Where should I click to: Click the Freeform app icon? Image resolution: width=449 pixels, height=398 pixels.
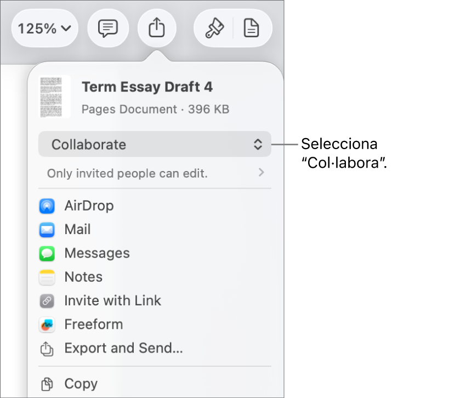[x=47, y=325]
